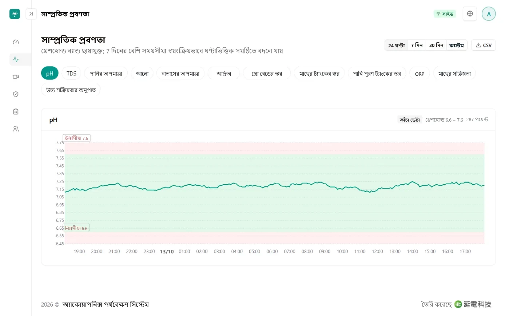This screenshot has width=505, height=316.
Task: Click the সাম্প্রতিক প্রবণতা header breadcrumb title
Action: pos(65,14)
